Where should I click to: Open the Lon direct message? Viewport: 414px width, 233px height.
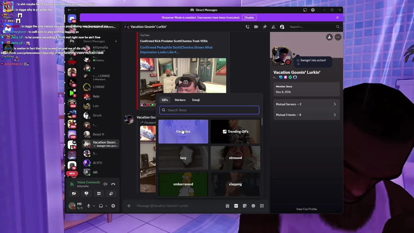tap(100, 106)
